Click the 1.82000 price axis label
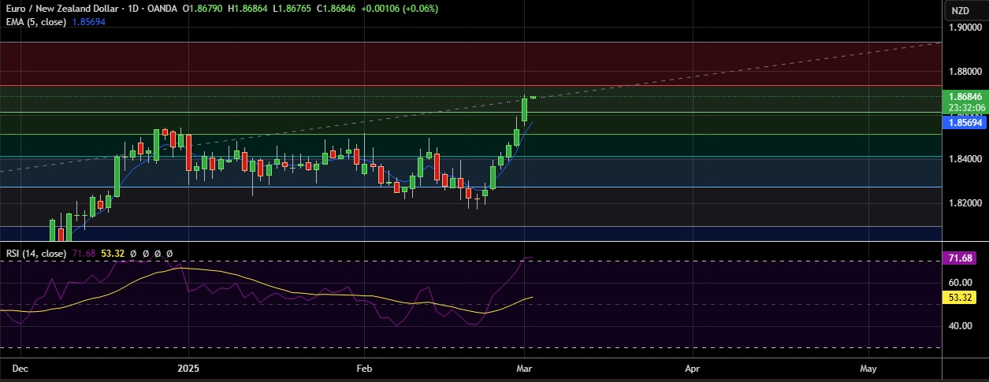The height and width of the screenshot is (382, 989). (x=965, y=203)
